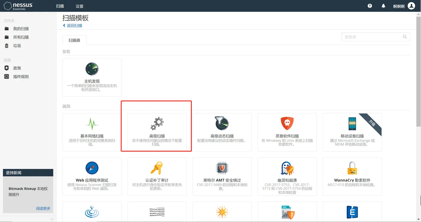421x222 pixels.
Task: Click the 阅读更多 news link
Action: [x=43, y=209]
